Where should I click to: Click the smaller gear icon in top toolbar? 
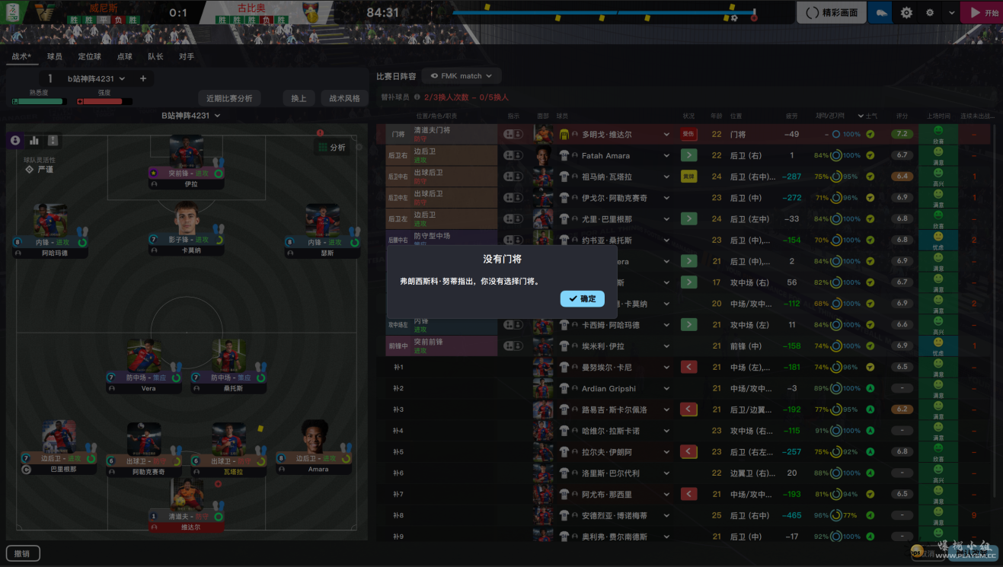click(931, 12)
